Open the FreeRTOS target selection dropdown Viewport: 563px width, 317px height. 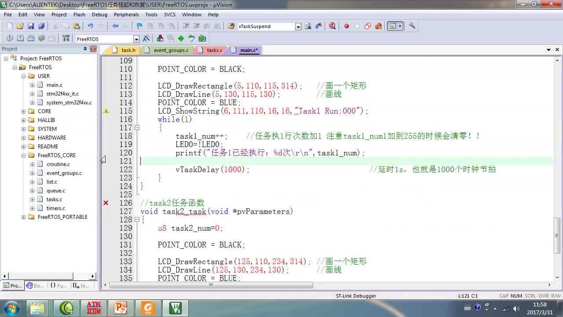136,39
